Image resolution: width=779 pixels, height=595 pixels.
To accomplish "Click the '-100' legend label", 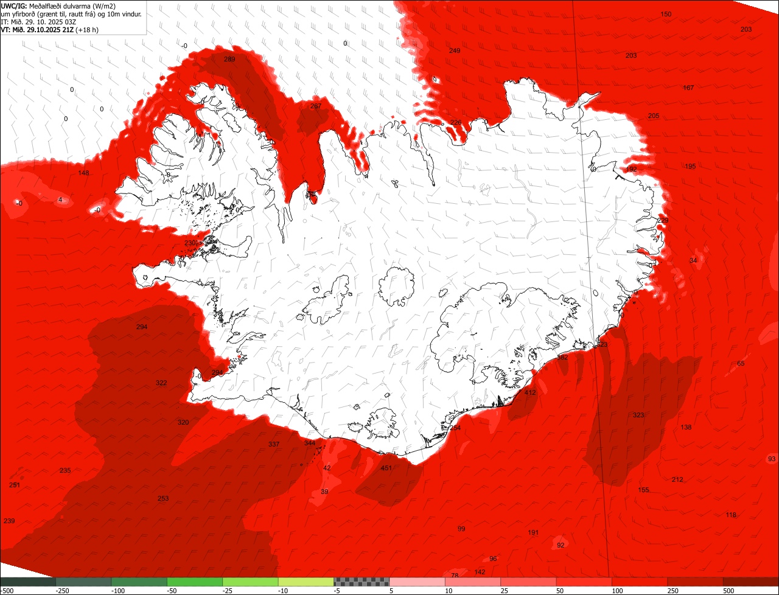I will coord(117,591).
